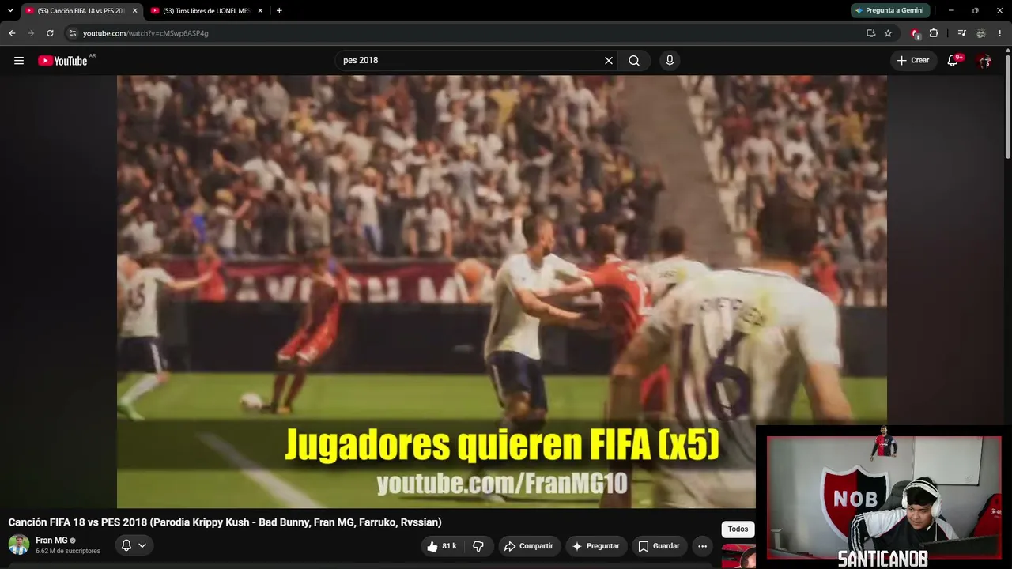Open the Fran MG channel avatar
Screen dimensions: 1012x569
[x=19, y=545]
